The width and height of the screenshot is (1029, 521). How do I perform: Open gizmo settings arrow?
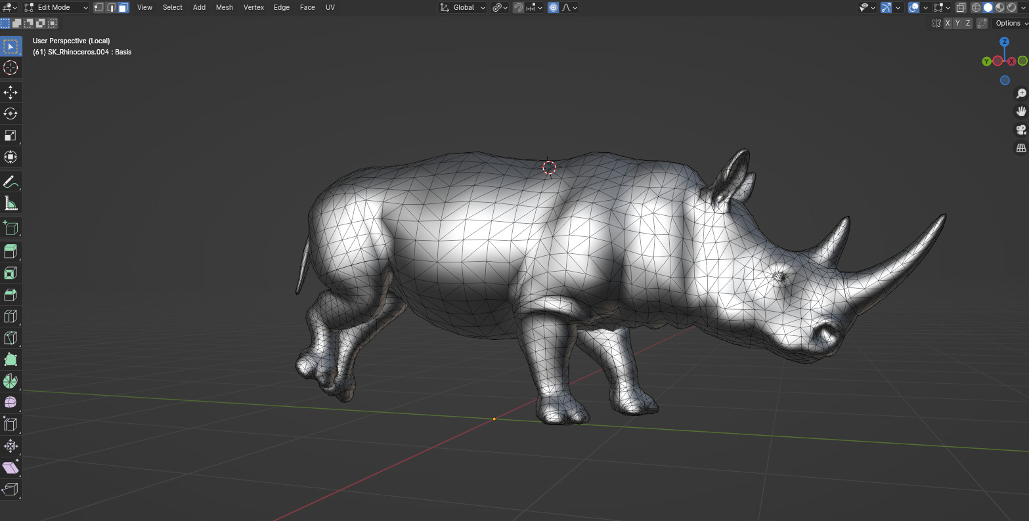click(897, 7)
